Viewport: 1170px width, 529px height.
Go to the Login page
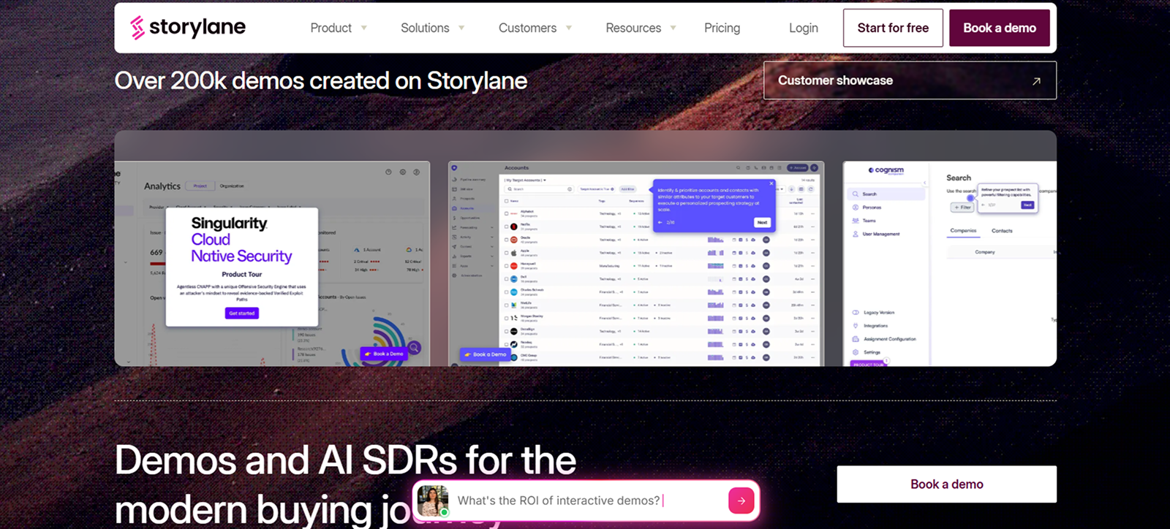803,28
